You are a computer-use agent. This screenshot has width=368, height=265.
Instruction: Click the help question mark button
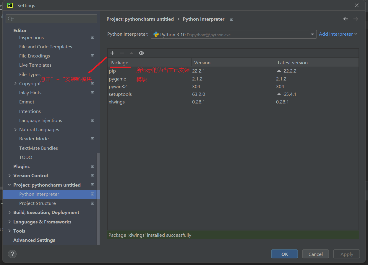pyautogui.click(x=12, y=254)
